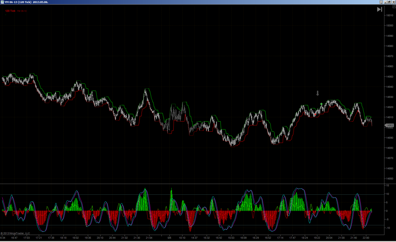
Task: Click the chart window icon in title bar
Action: [x=2, y=2]
